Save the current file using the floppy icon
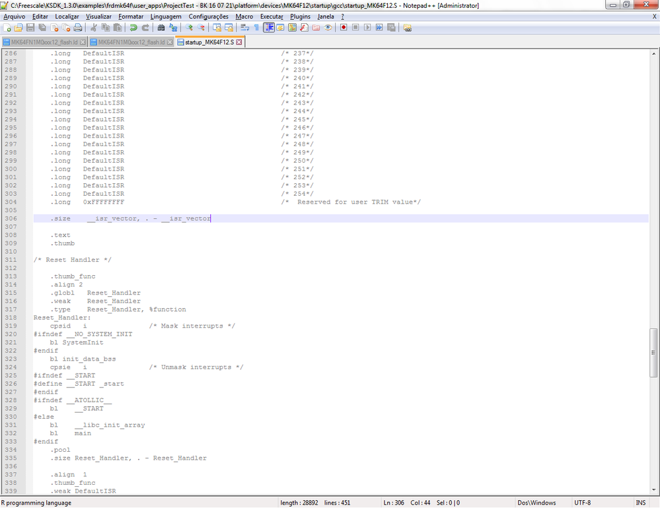This screenshot has width=660, height=508. click(x=30, y=28)
